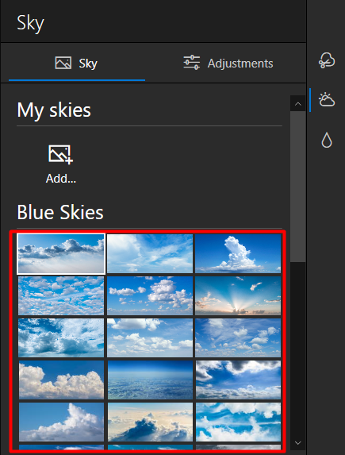Click the scrollbar up arrow
345x455 pixels.
[x=297, y=103]
